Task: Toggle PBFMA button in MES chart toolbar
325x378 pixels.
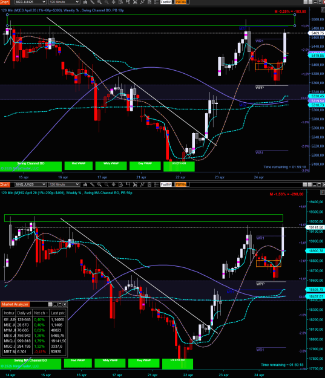Action: pos(181,2)
